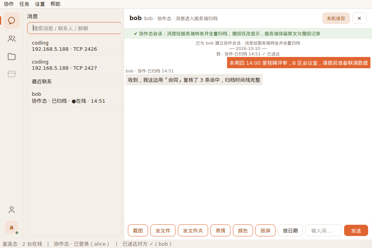Open the bob recent contact entry
372x248 pixels.
[74, 98]
